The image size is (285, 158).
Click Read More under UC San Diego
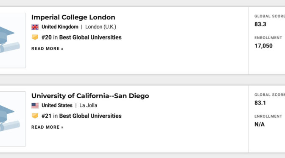[47, 127]
